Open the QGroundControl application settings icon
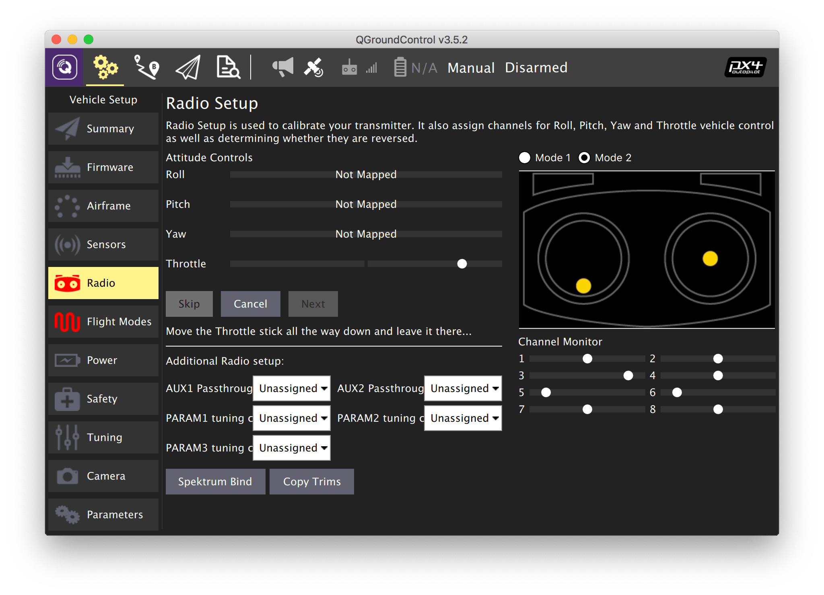Screen dimensions: 824x595 [x=64, y=67]
